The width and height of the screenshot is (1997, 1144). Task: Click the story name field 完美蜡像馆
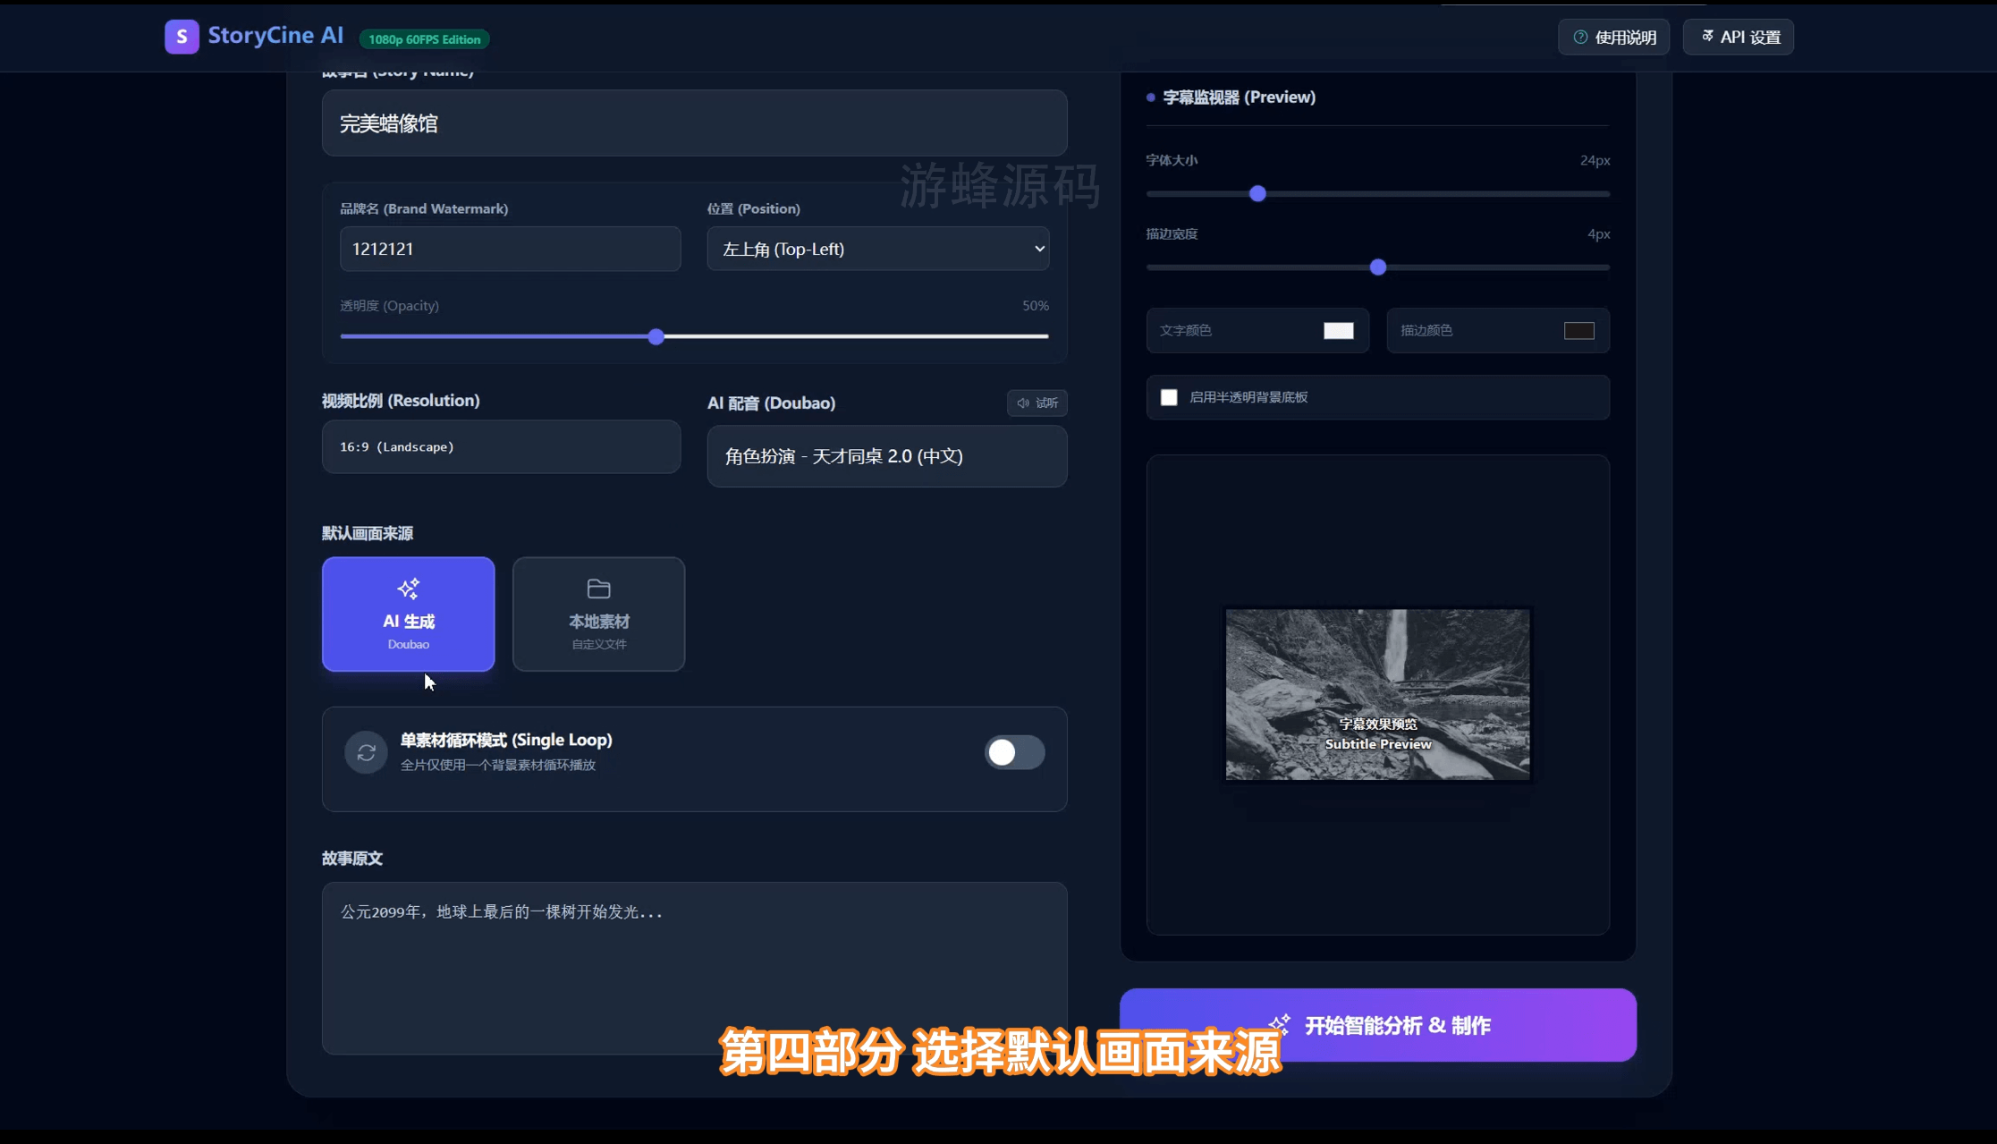tap(694, 123)
